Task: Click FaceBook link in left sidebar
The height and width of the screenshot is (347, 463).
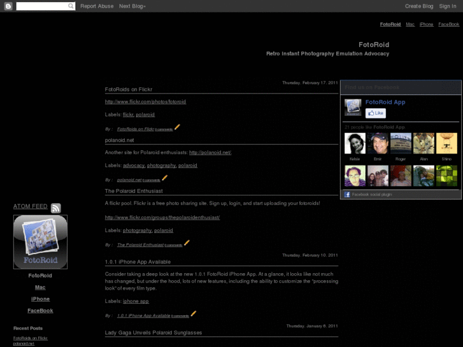Action: point(40,311)
